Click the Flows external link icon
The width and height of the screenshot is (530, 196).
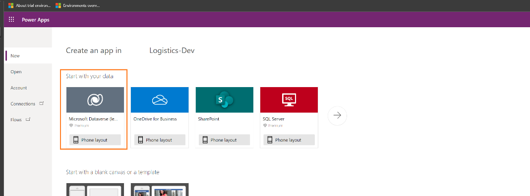click(28, 119)
